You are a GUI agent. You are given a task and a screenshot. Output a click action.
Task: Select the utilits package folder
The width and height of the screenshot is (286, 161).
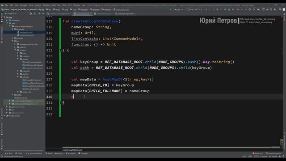[x=18, y=95]
